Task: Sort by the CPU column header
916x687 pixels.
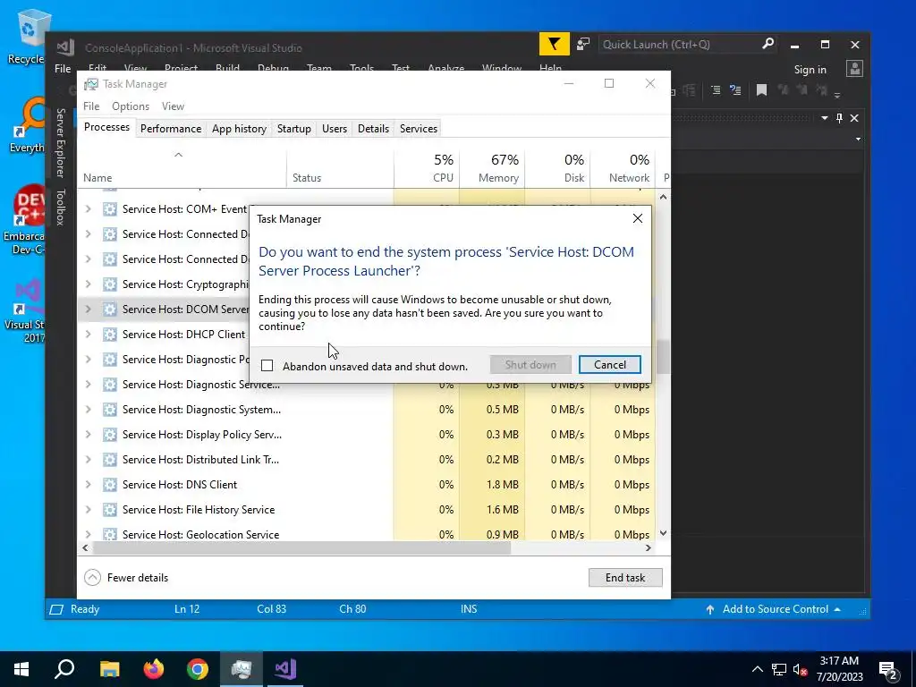Action: 427,168
